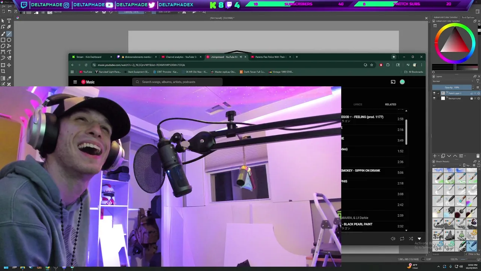Open the YouTube Music hamburger menu
The height and width of the screenshot is (271, 481).
[75, 82]
